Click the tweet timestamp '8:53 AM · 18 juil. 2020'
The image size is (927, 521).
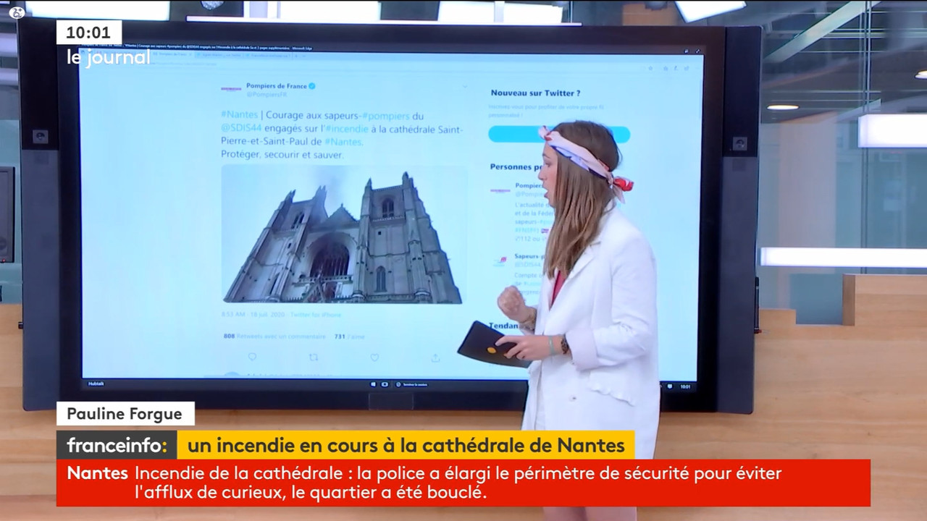coord(254,315)
